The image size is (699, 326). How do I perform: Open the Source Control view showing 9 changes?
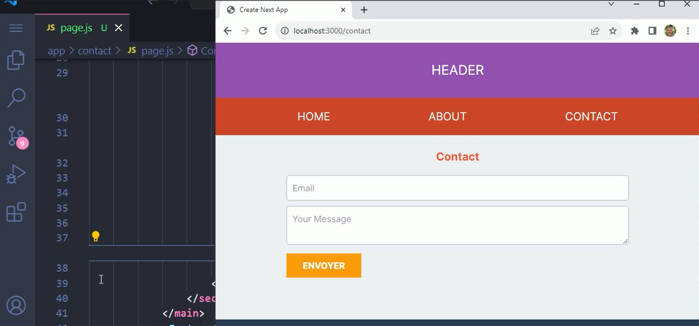click(17, 137)
